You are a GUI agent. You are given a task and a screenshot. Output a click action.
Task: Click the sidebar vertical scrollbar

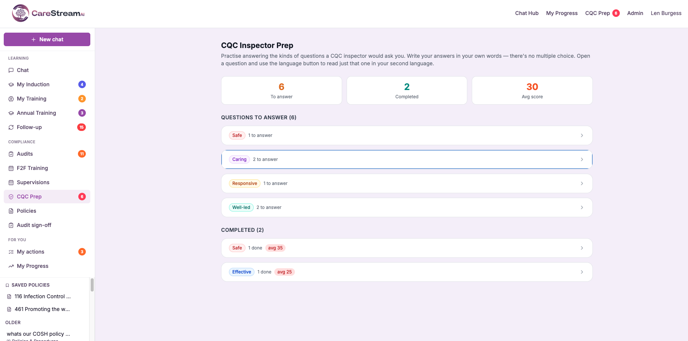click(x=92, y=285)
